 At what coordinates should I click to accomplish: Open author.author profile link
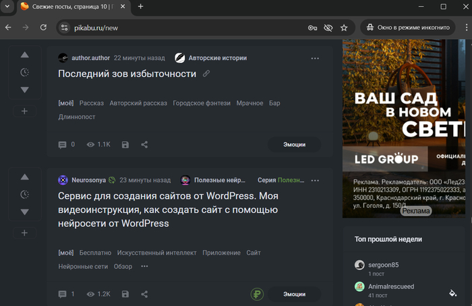tap(90, 58)
